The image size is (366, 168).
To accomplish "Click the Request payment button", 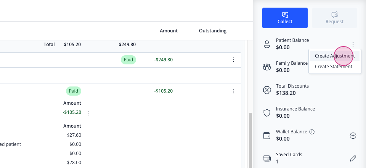I will pos(334,18).
